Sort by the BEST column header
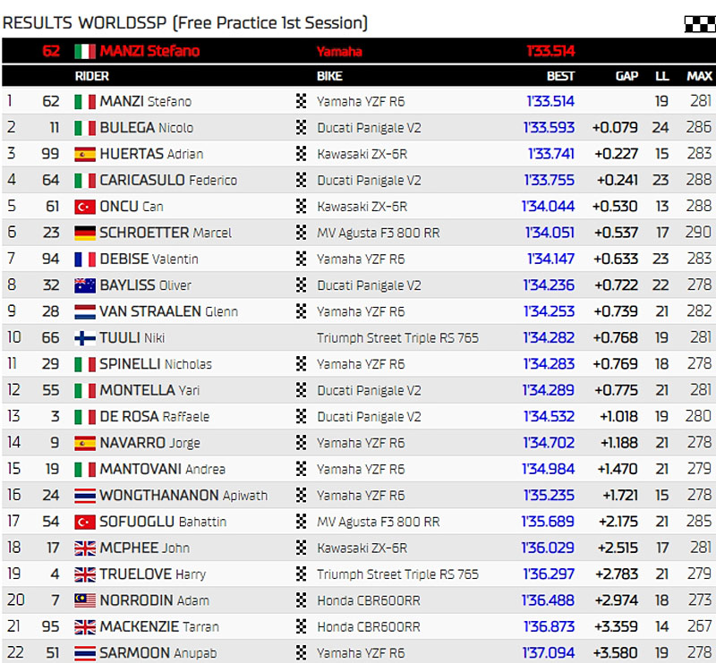The height and width of the screenshot is (663, 716). tap(560, 76)
